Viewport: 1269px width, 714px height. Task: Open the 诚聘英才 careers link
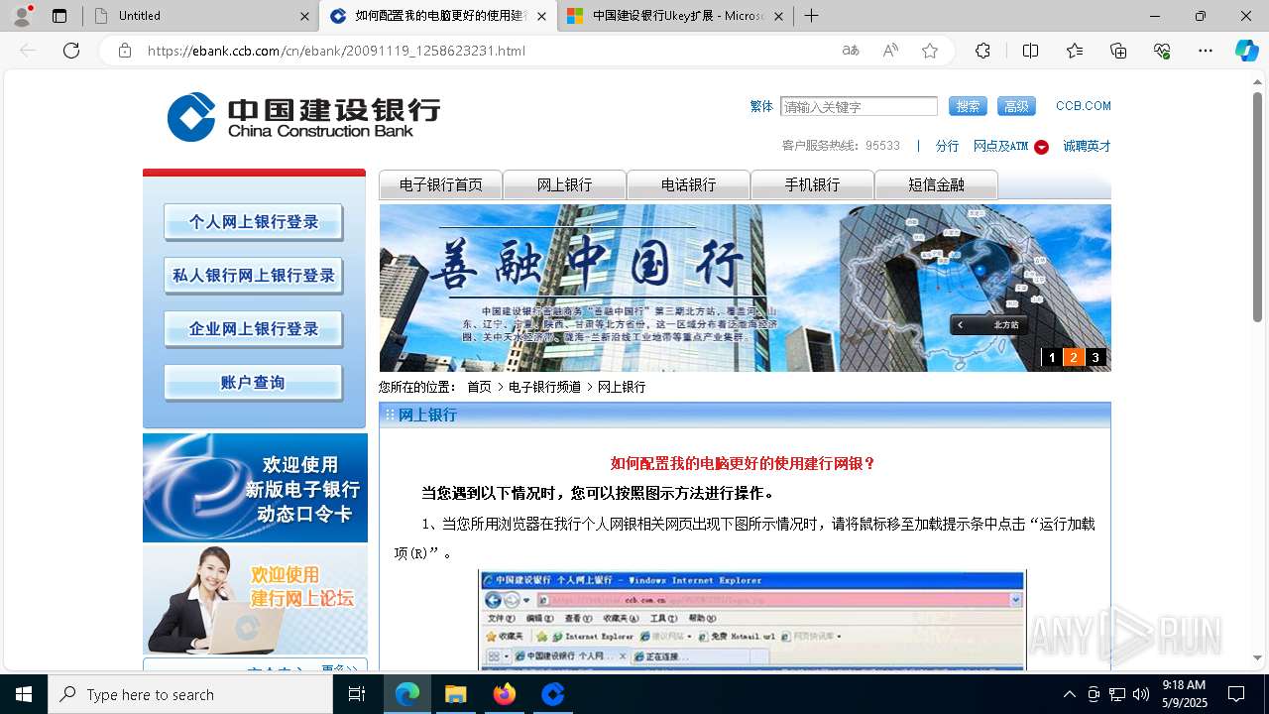(x=1087, y=146)
